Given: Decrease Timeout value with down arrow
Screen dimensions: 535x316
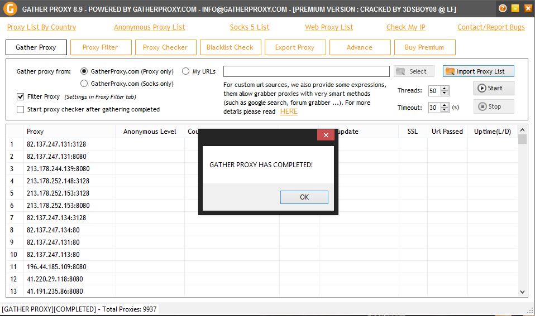Looking at the screenshot, I should [x=445, y=110].
